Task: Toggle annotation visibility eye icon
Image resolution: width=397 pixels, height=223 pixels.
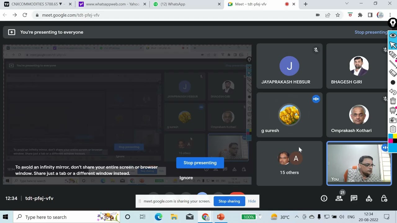Action: [x=393, y=36]
